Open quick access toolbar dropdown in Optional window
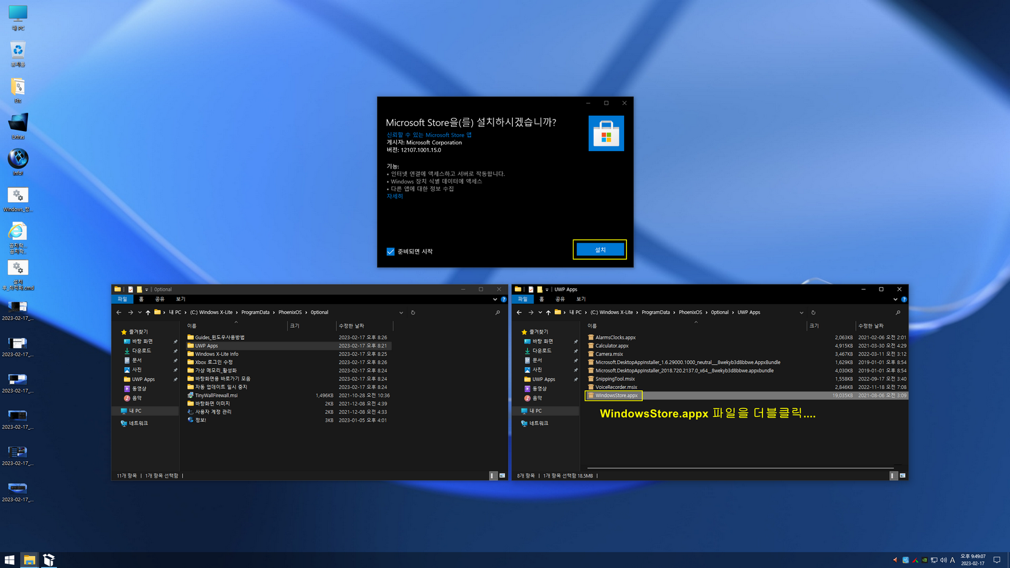Viewport: 1010px width, 568px height. [146, 289]
